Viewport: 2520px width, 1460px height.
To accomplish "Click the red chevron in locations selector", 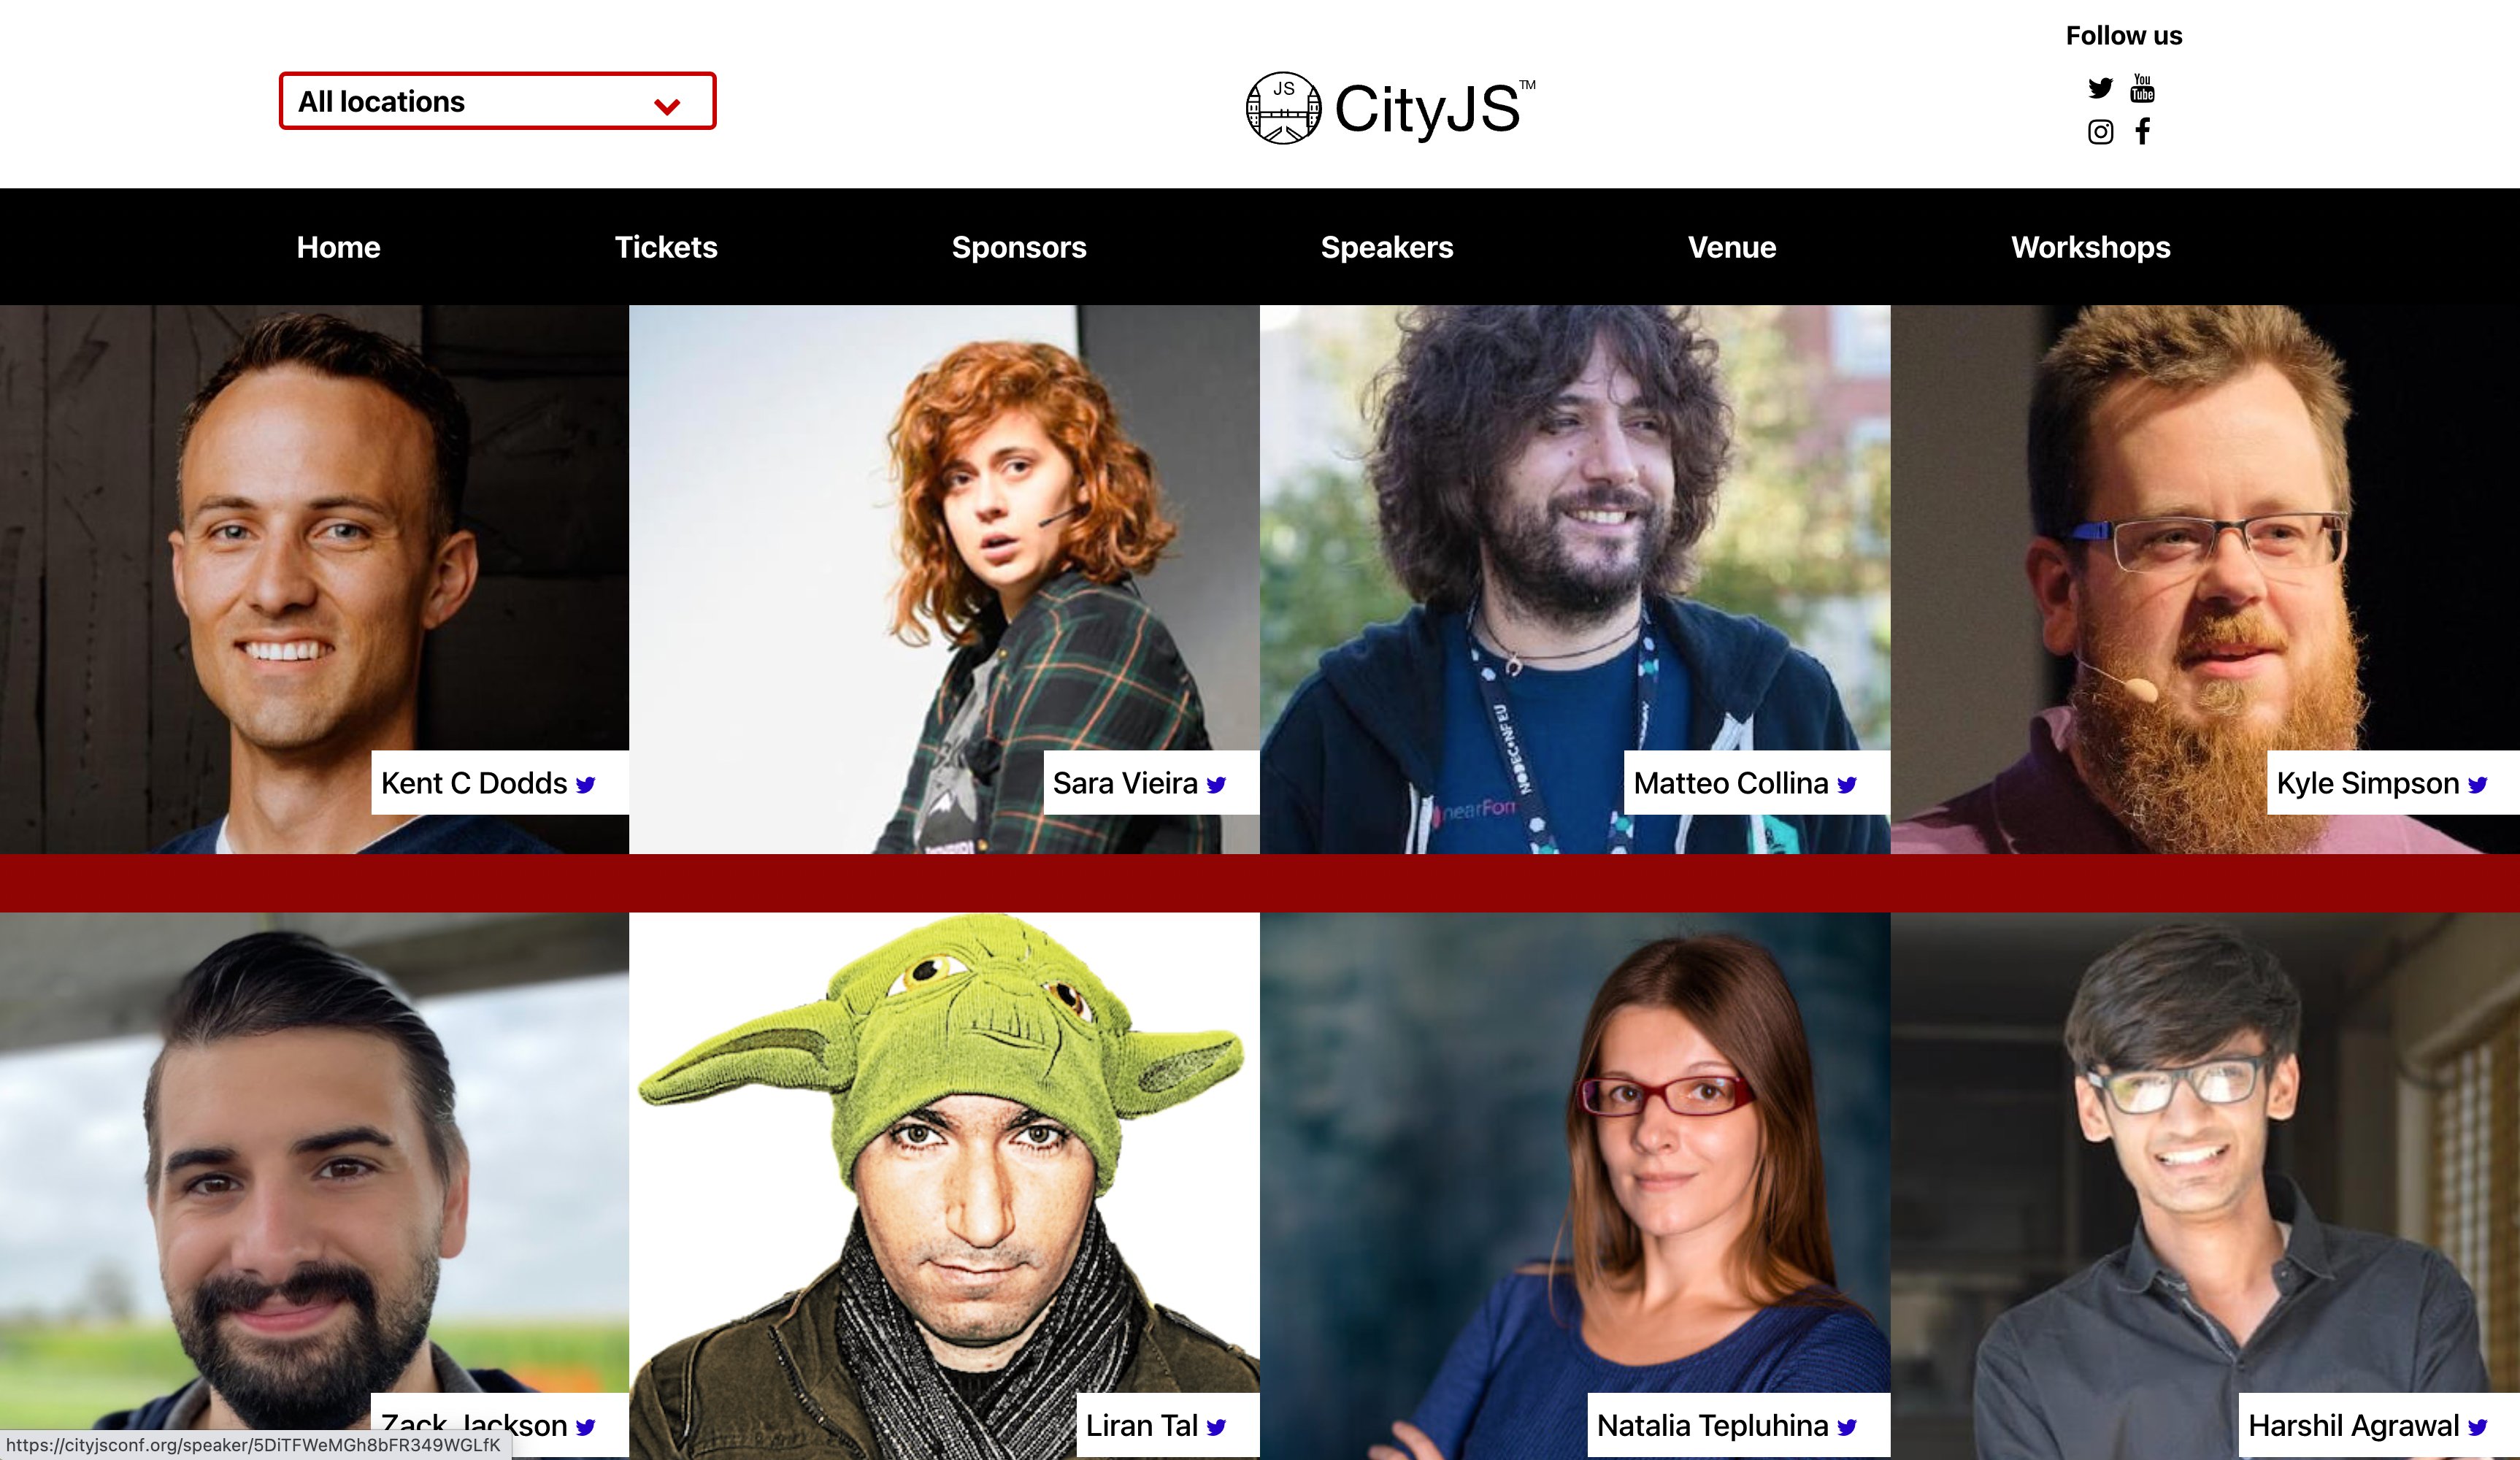I will pos(667,105).
